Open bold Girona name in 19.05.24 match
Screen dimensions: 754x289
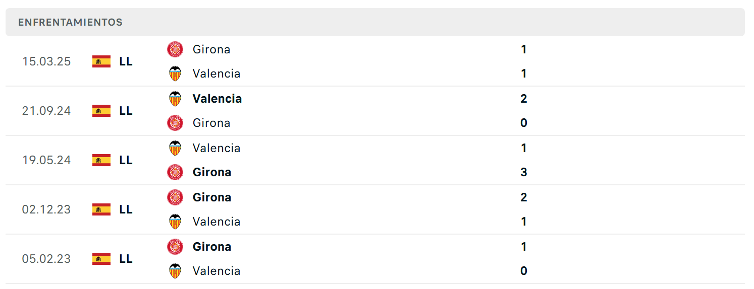[212, 172]
